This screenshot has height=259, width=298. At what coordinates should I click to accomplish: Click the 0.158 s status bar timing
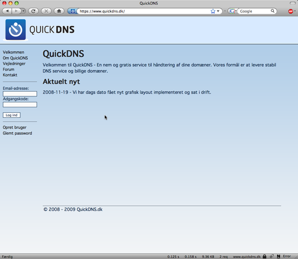pos(190,257)
